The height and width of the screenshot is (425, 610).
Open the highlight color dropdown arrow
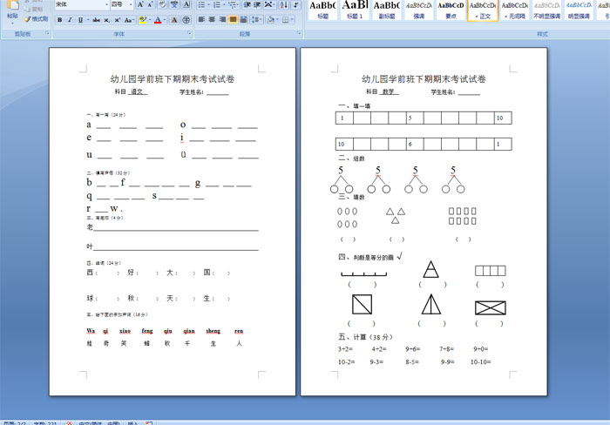(150, 20)
